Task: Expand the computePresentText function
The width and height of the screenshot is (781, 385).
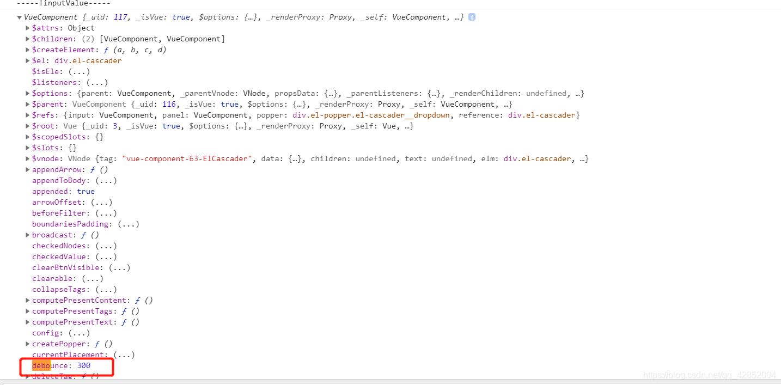Action: click(28, 322)
